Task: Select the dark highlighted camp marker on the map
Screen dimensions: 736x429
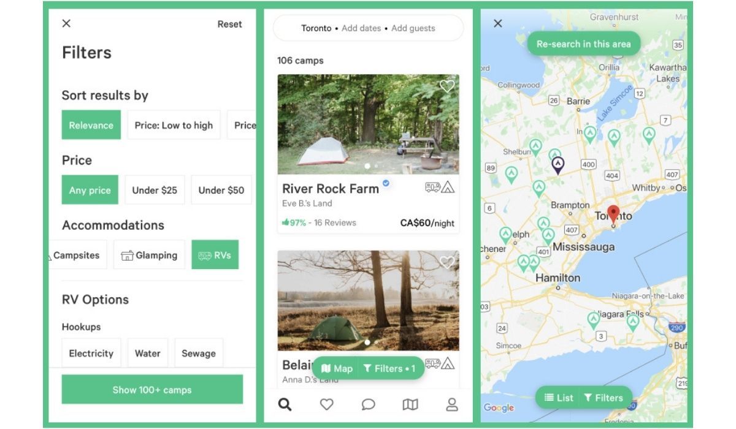Action: point(558,165)
